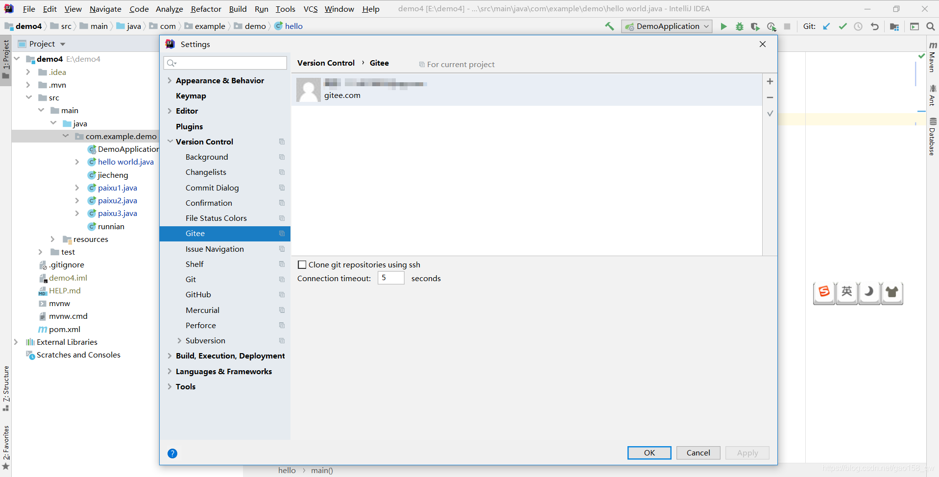Select the Commit Dialog settings page
Image resolution: width=939 pixels, height=477 pixels.
(212, 188)
